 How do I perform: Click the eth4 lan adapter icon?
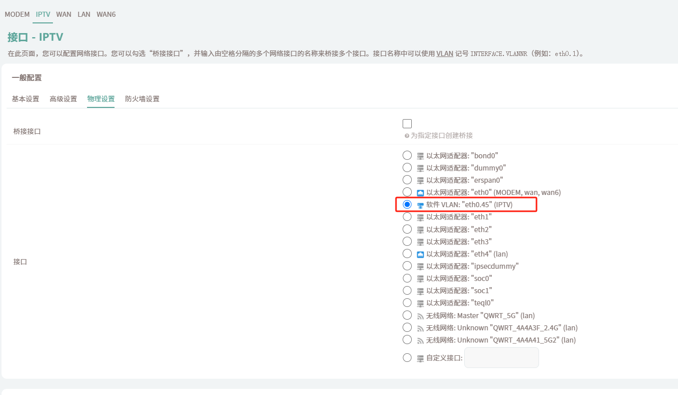point(420,254)
